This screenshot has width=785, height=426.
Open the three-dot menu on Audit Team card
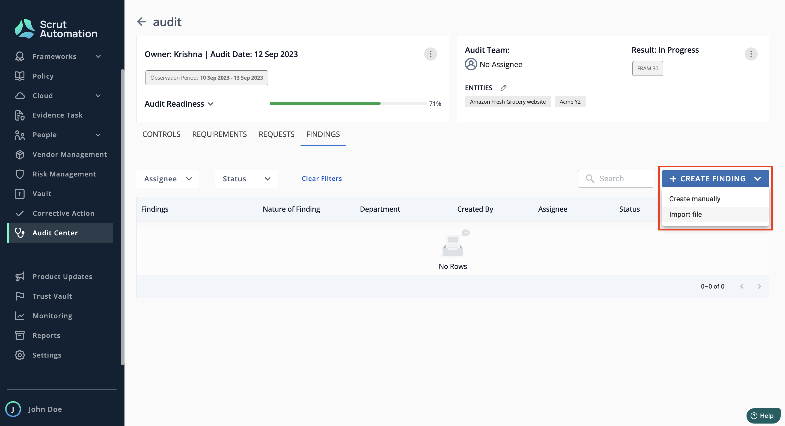click(x=751, y=54)
